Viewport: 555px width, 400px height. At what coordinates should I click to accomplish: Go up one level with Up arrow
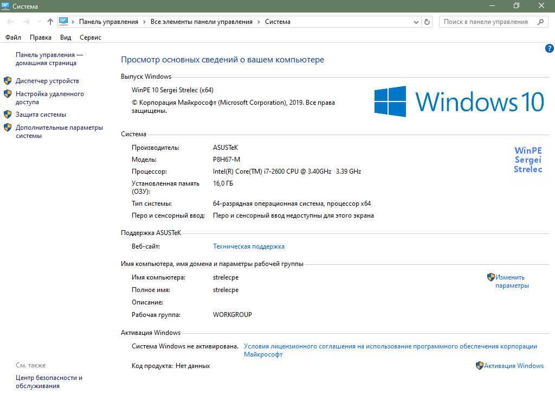click(50, 22)
